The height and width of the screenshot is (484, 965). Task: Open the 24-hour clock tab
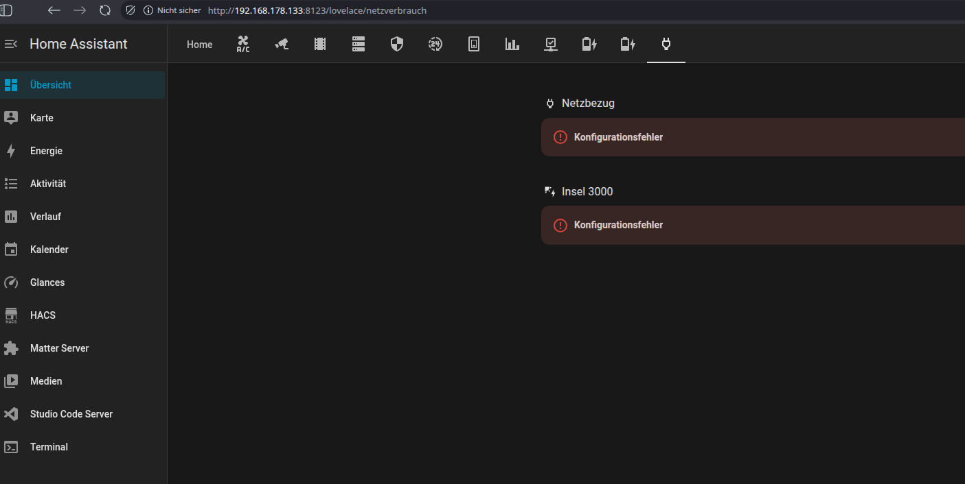tap(435, 45)
